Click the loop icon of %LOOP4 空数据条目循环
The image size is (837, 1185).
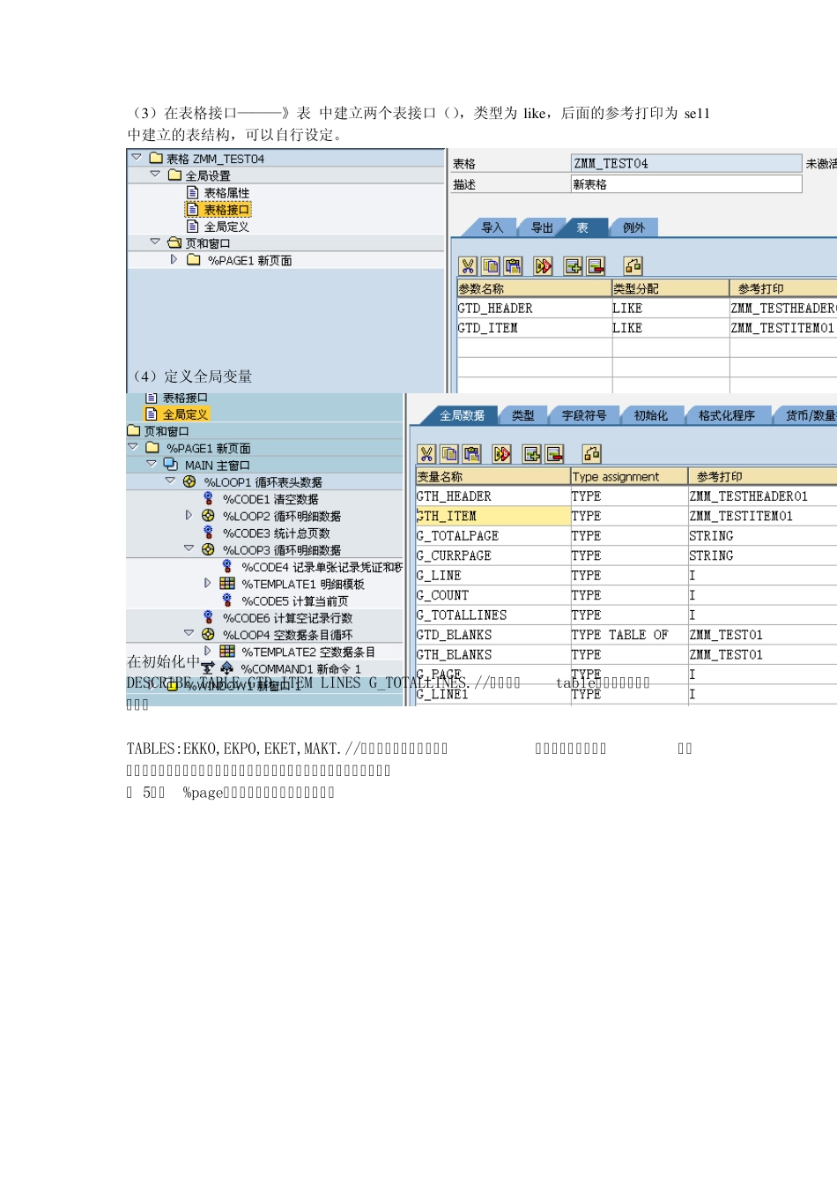click(x=208, y=635)
